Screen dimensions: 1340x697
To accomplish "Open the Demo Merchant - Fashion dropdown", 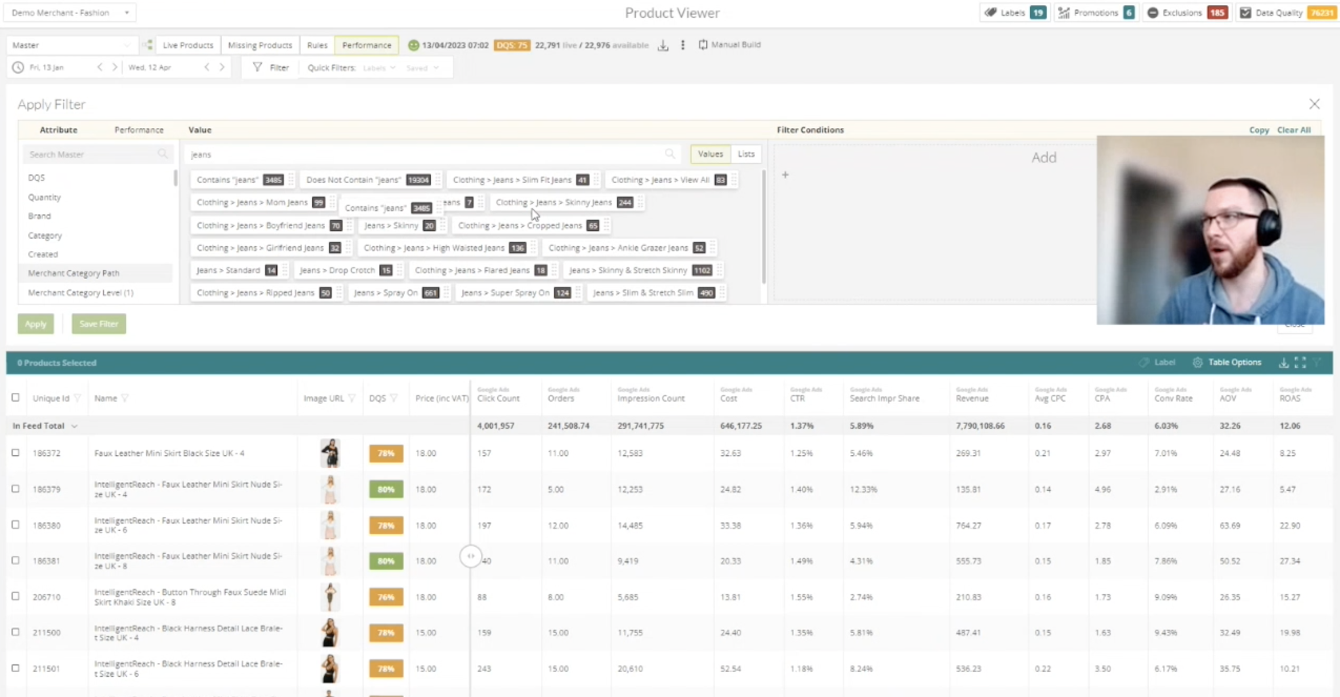I will 70,13.
